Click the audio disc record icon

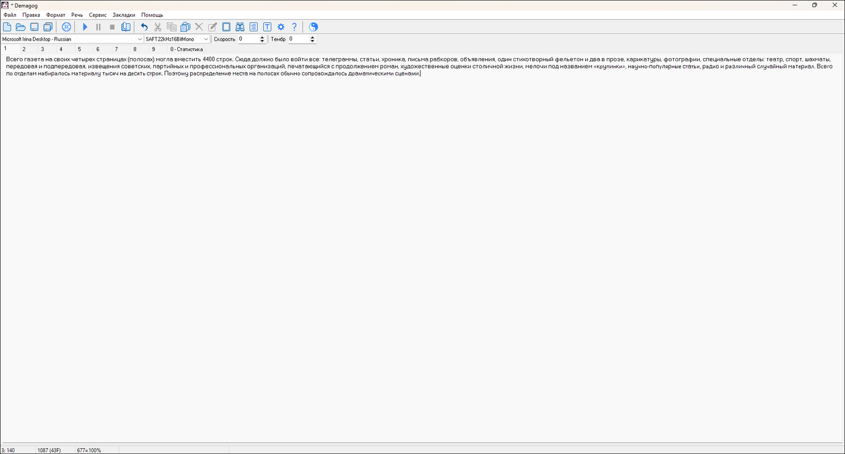pos(67,27)
